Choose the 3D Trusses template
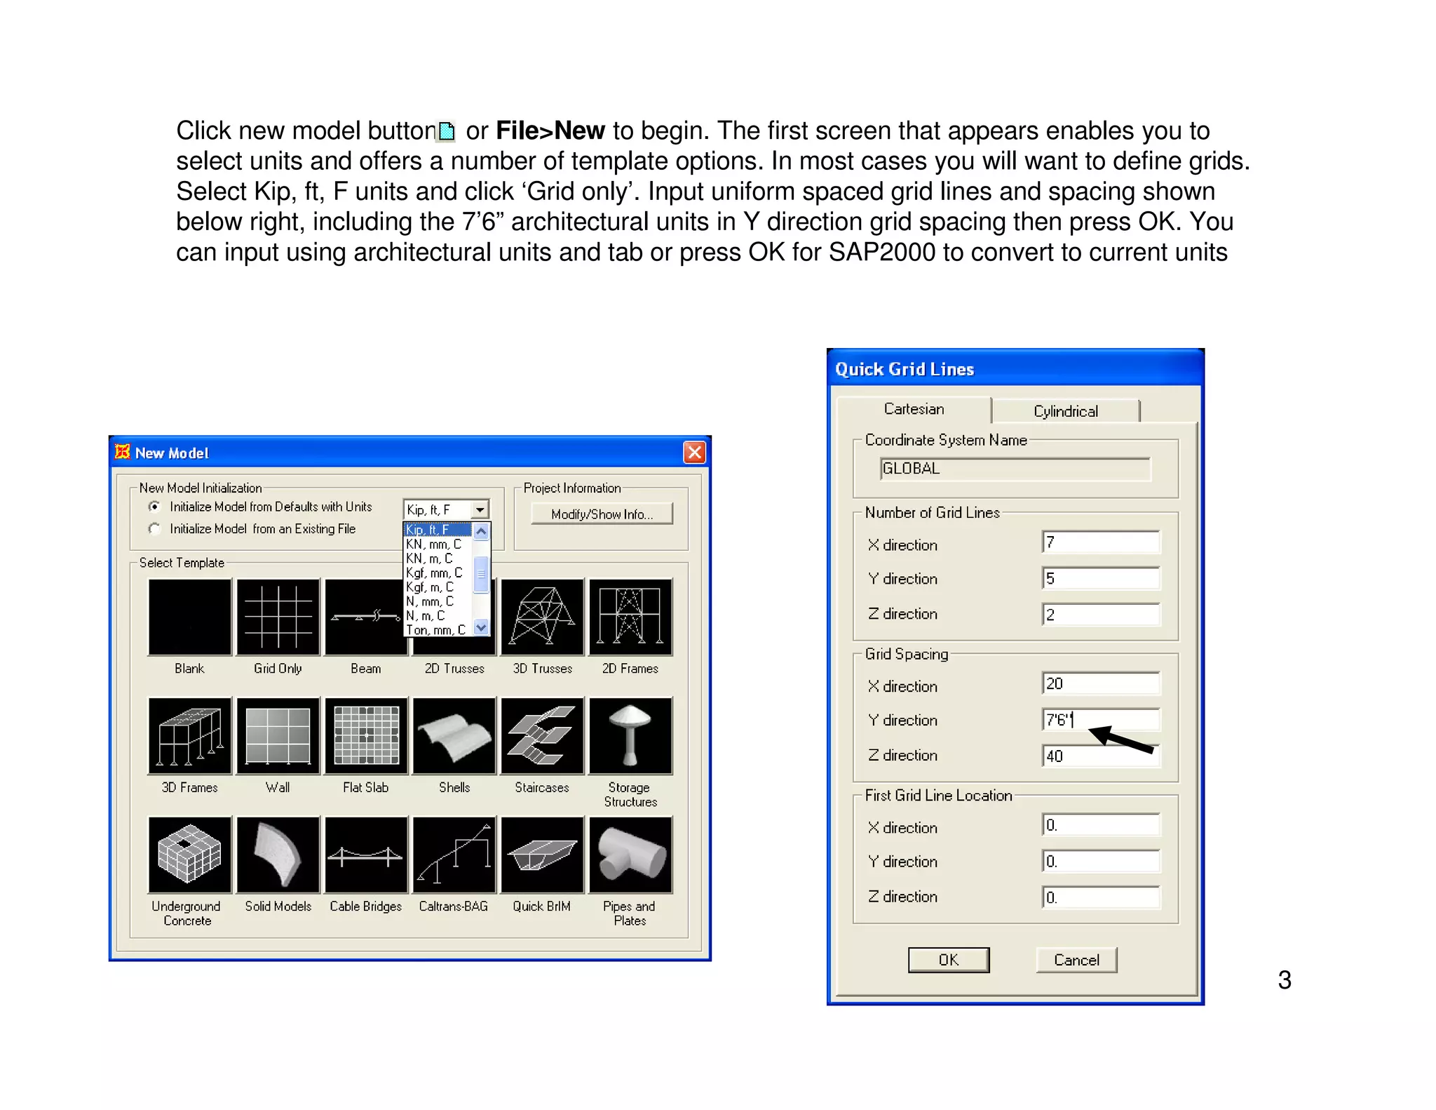This screenshot has width=1436, height=1110. [x=542, y=617]
